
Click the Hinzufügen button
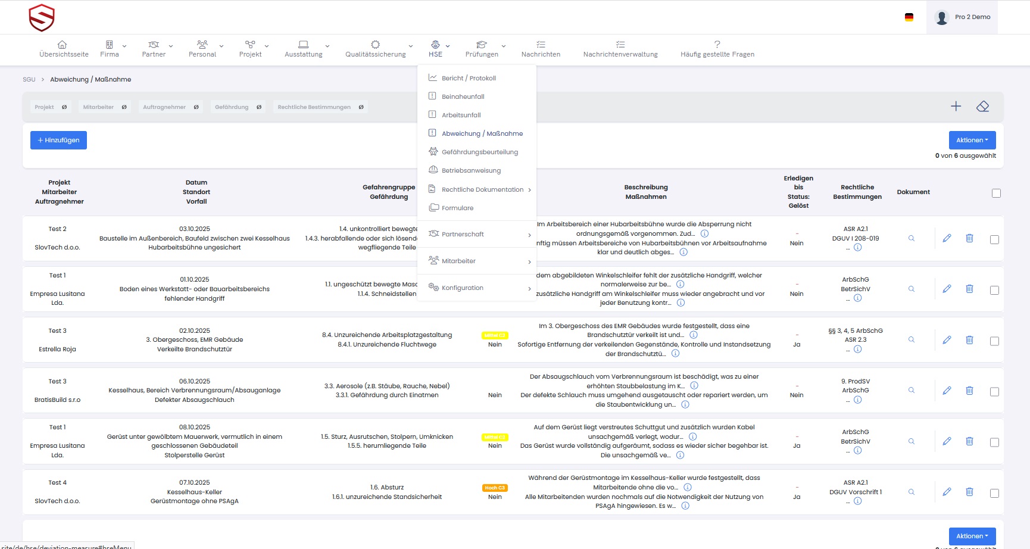pyautogui.click(x=58, y=140)
